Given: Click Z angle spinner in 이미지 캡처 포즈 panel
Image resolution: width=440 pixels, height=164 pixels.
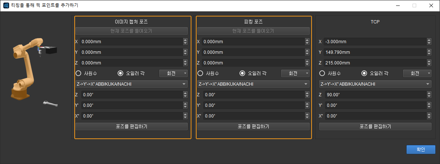Looking at the screenshot, I should point(185,95).
